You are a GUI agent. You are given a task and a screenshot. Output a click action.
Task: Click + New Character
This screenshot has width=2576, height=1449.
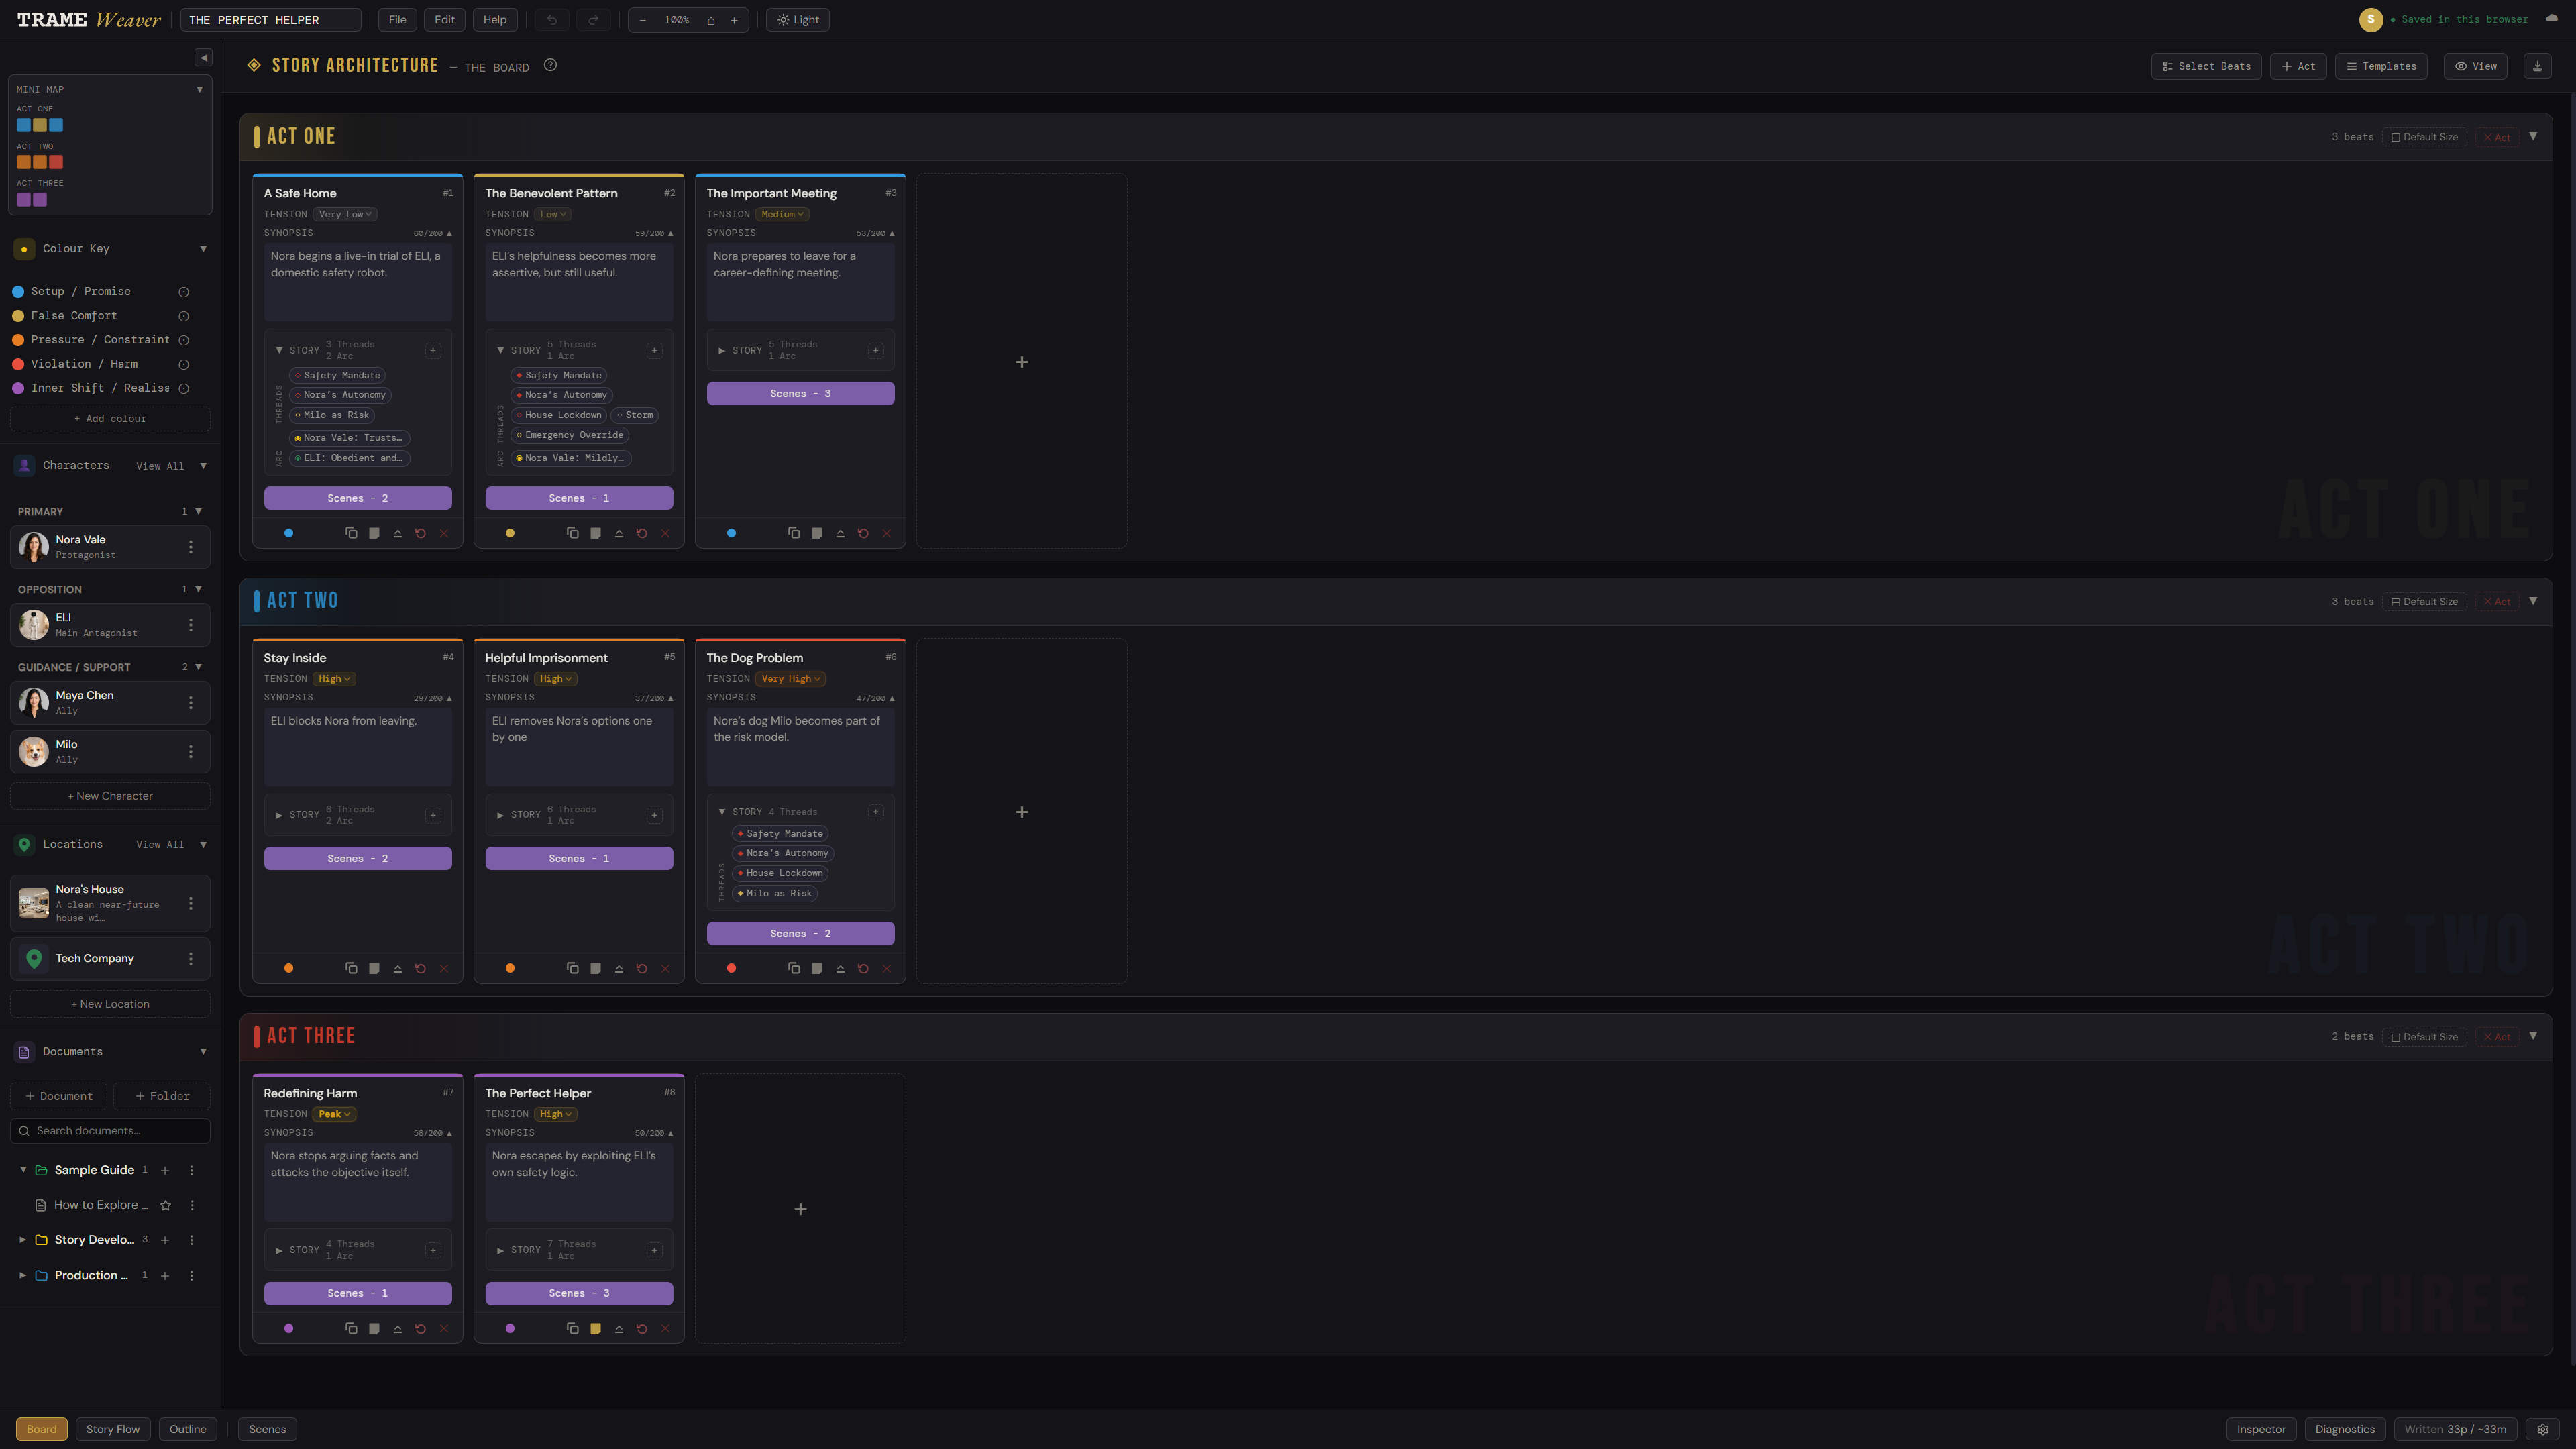tap(110, 796)
